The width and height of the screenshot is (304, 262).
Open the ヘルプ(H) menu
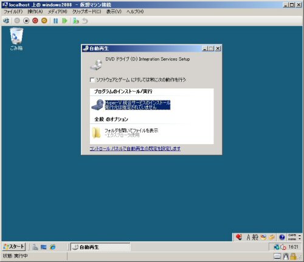coord(135,12)
